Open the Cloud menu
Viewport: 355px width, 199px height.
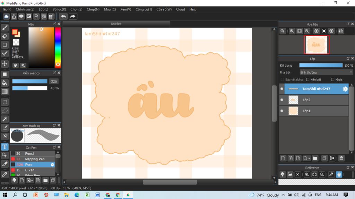point(180,9)
